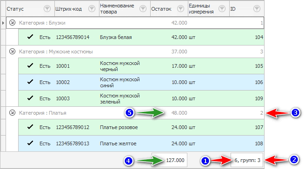Click the Категория : Блузки group label
The image size is (305, 169).
[x=42, y=23]
